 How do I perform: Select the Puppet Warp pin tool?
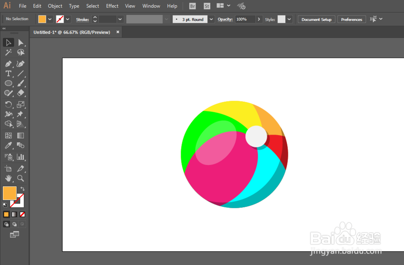click(x=21, y=114)
